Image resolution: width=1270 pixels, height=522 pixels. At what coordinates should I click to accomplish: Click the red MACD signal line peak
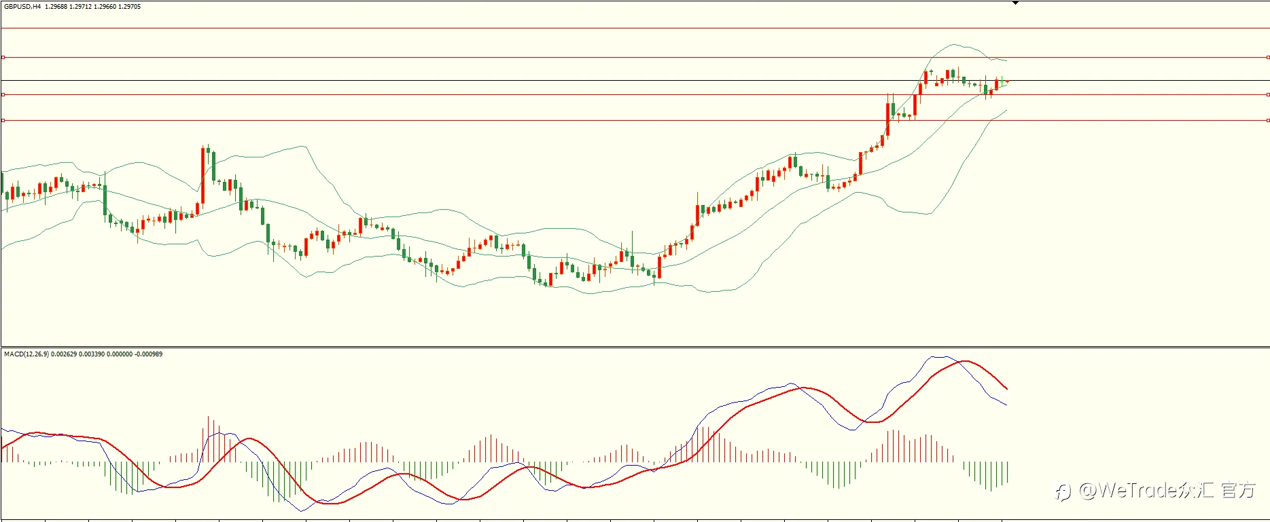coord(964,361)
